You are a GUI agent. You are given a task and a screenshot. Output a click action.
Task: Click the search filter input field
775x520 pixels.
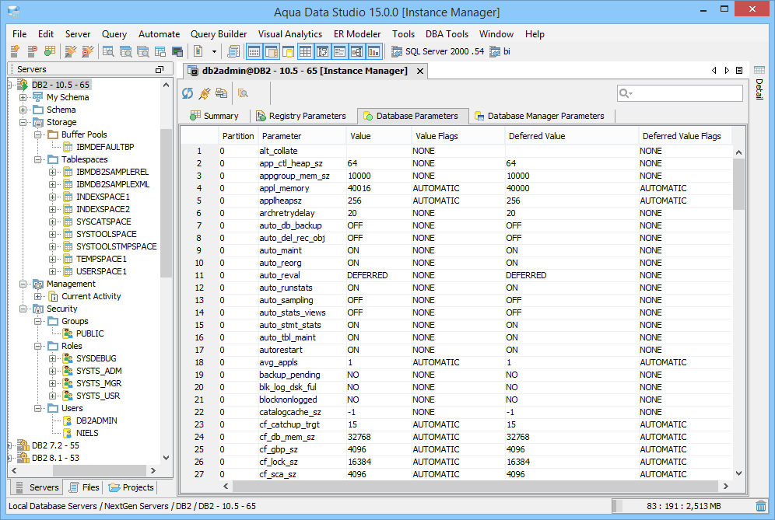[680, 92]
